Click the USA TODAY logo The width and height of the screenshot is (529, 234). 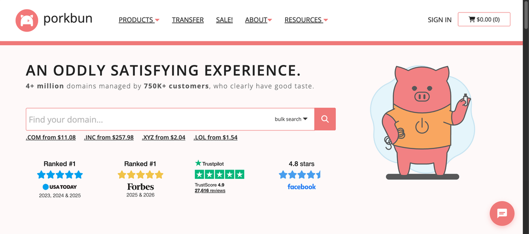(x=60, y=187)
